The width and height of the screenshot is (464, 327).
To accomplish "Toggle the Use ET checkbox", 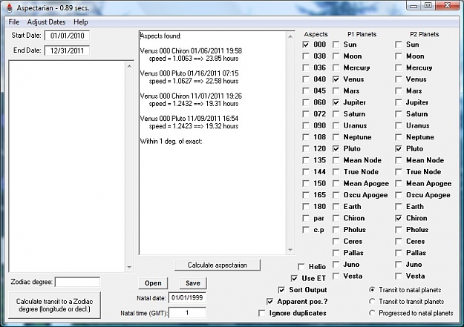I will (x=294, y=279).
